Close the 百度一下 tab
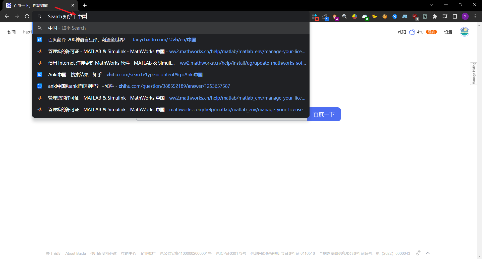The height and width of the screenshot is (259, 482). click(73, 5)
